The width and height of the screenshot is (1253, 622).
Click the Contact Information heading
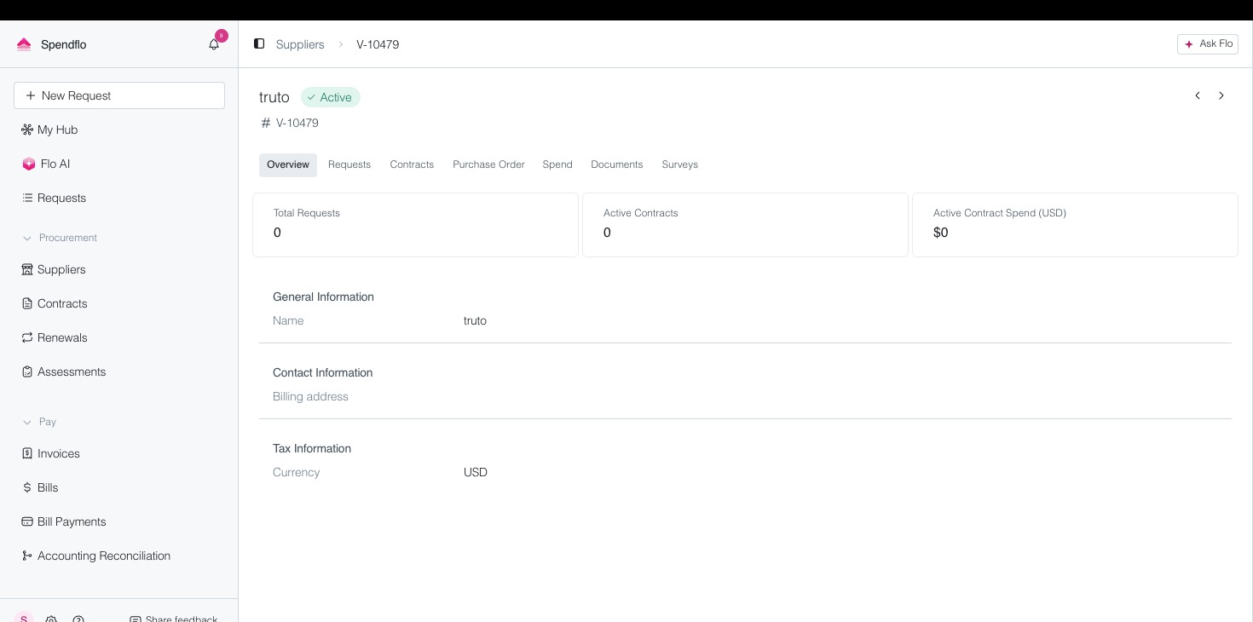[322, 372]
